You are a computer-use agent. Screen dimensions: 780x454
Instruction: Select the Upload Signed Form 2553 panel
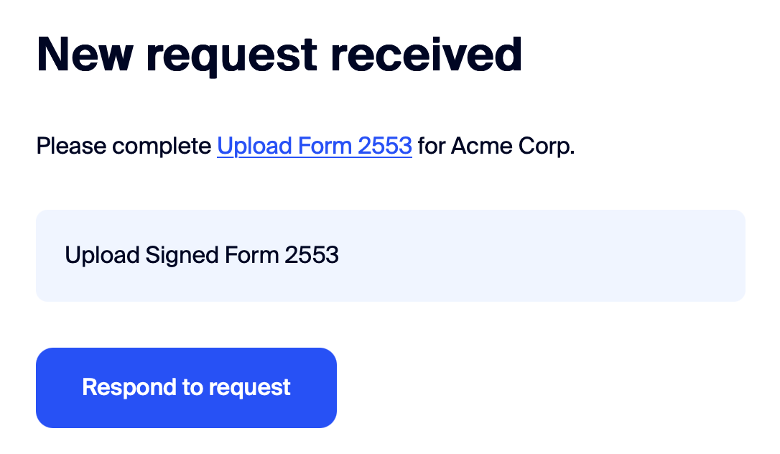[390, 256]
